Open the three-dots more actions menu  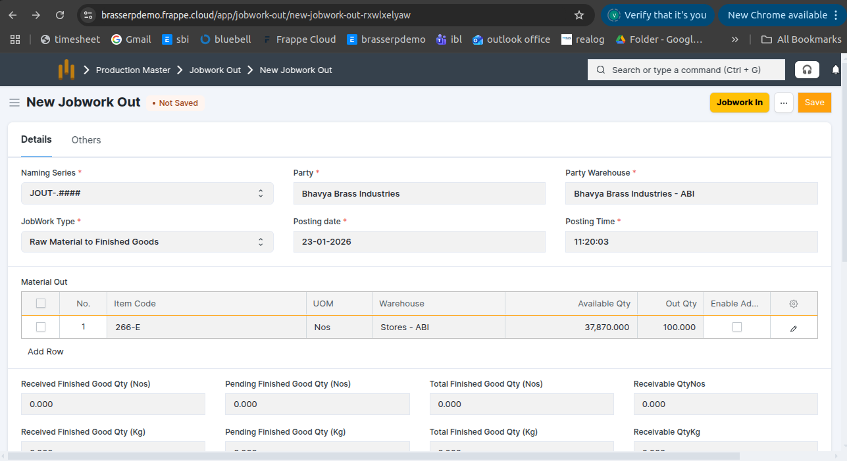click(783, 103)
